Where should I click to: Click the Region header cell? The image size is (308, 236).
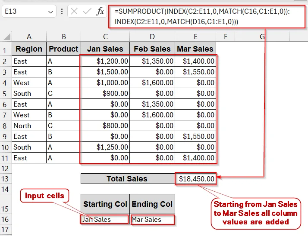[29, 49]
